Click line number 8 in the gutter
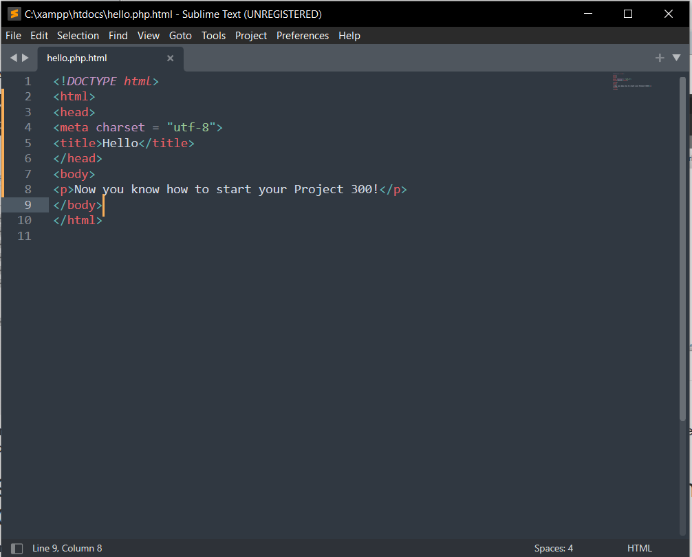Image resolution: width=692 pixels, height=557 pixels. pyautogui.click(x=28, y=189)
